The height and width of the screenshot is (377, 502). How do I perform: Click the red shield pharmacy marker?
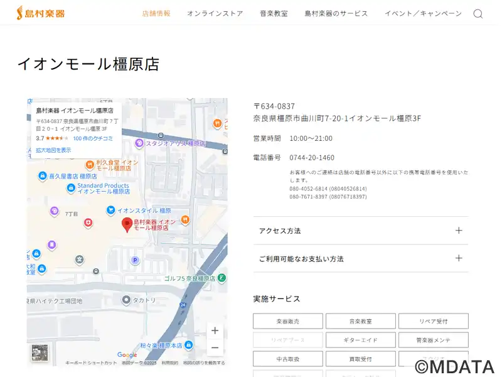tap(88, 222)
